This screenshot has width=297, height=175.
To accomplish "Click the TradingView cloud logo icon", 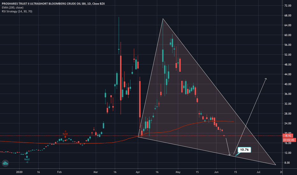I will pos(5,163).
